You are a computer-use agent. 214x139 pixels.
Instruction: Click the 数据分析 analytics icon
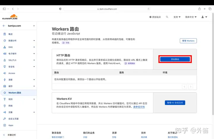[5, 40]
